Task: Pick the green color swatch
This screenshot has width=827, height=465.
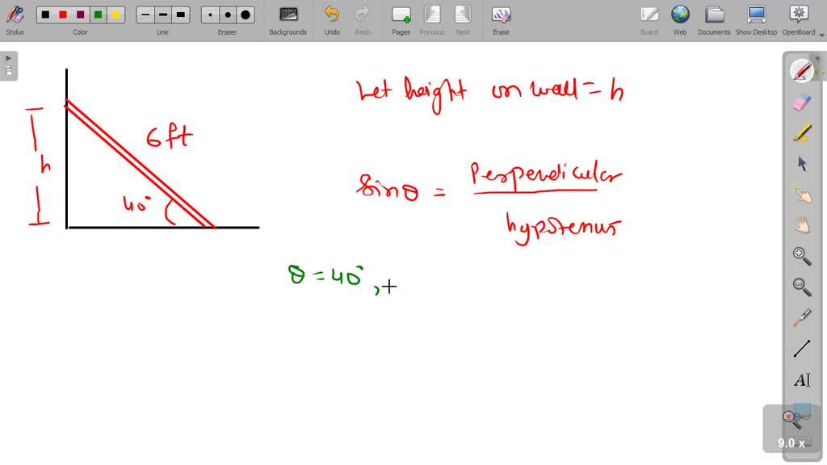Action: click(98, 14)
